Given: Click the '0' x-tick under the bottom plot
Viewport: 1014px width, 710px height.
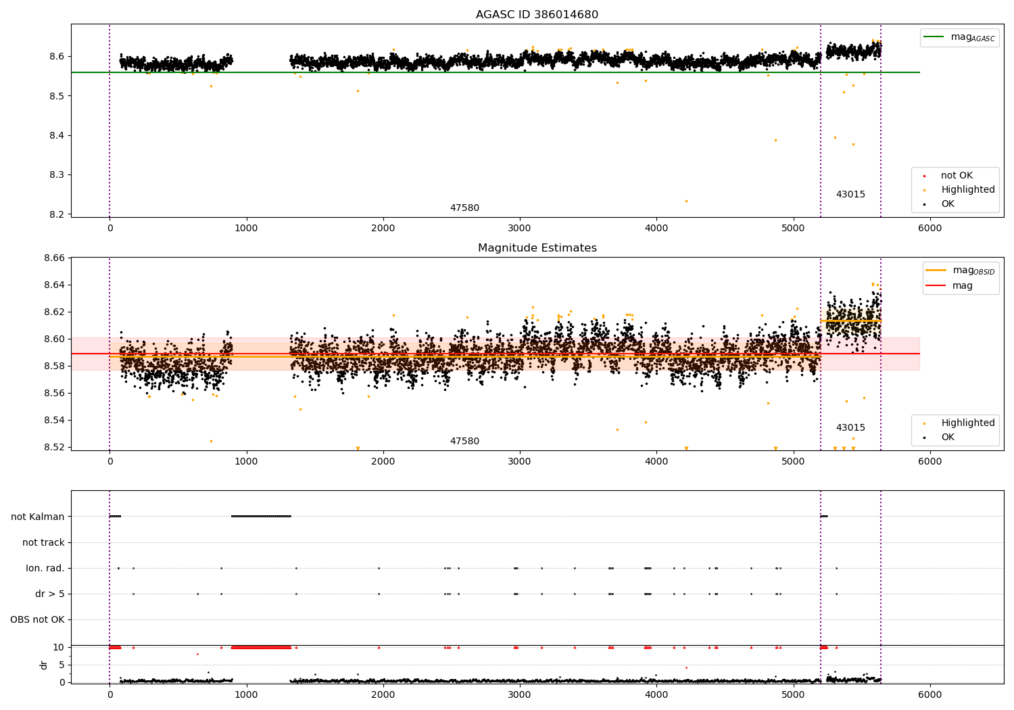Looking at the screenshot, I should pos(110,695).
